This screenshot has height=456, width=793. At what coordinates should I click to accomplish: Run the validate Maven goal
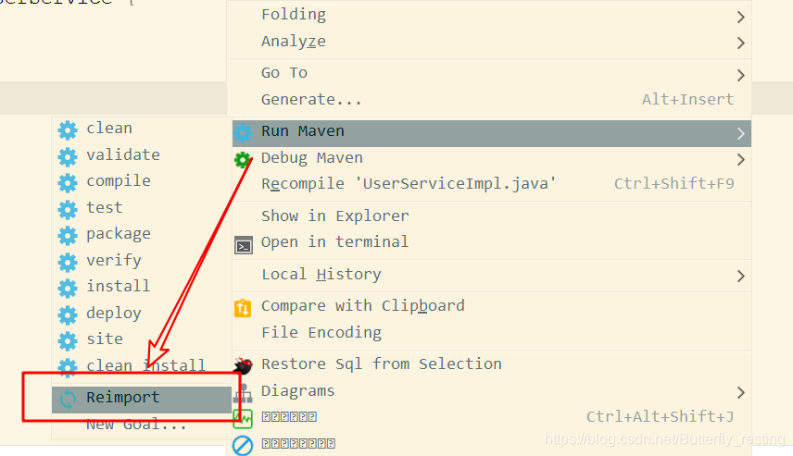pos(142,155)
